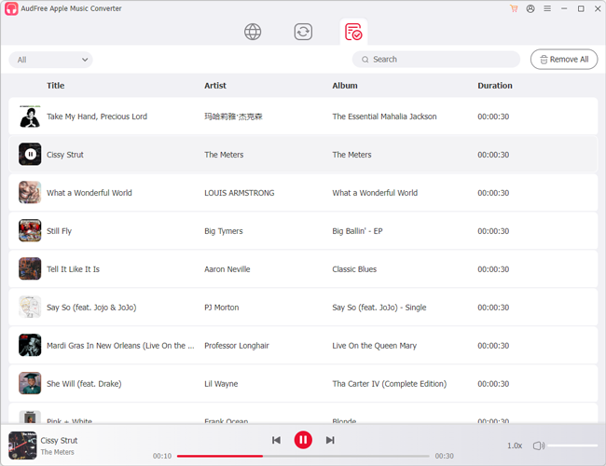This screenshot has width=606, height=466.
Task: Click Still Fly album art
Action: (30, 231)
